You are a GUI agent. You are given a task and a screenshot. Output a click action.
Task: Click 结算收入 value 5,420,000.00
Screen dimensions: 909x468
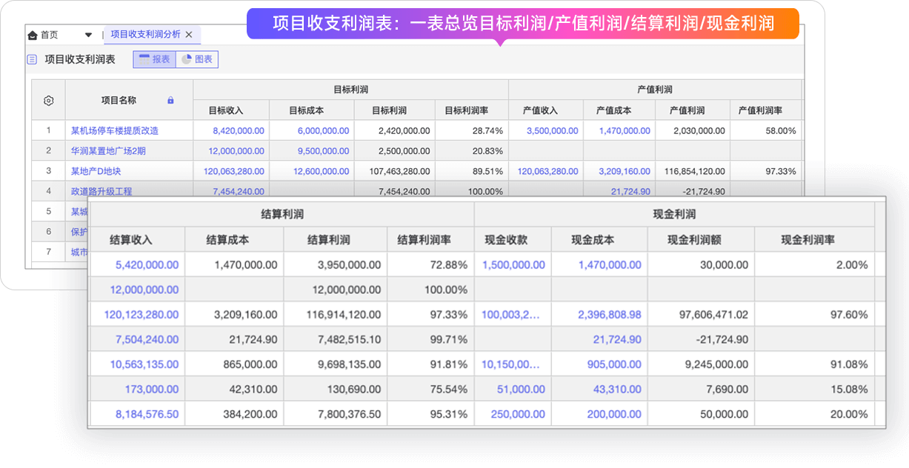pos(147,264)
